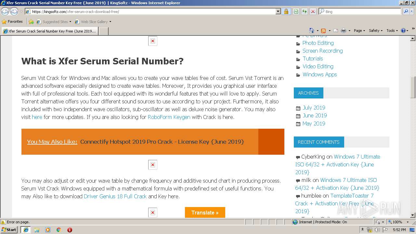
Task: Open RoboForm Keygen link
Action: point(169,117)
